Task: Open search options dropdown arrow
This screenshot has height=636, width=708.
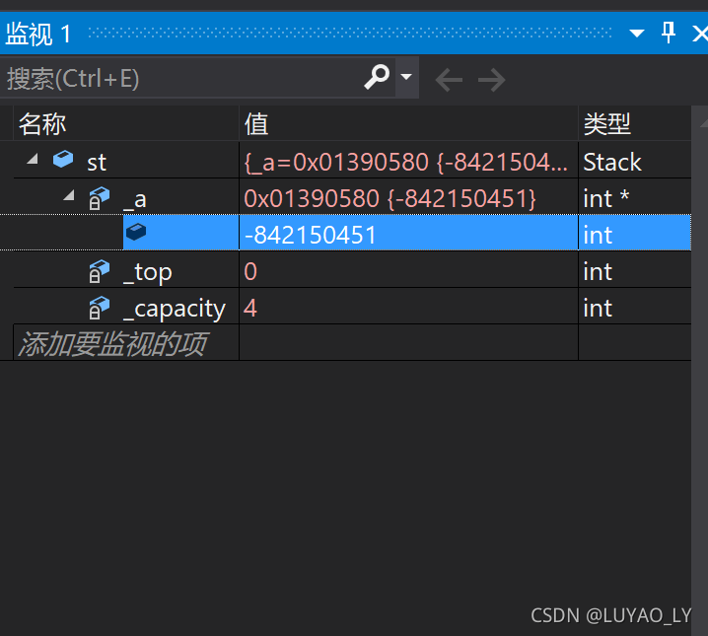Action: (406, 77)
